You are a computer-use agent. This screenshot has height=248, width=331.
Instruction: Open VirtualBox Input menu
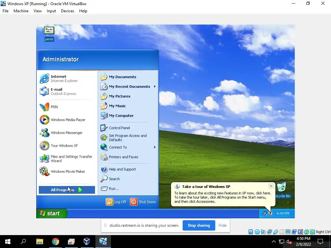coord(51,11)
